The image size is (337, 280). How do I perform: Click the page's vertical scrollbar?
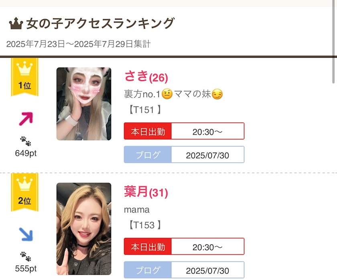(x=334, y=40)
